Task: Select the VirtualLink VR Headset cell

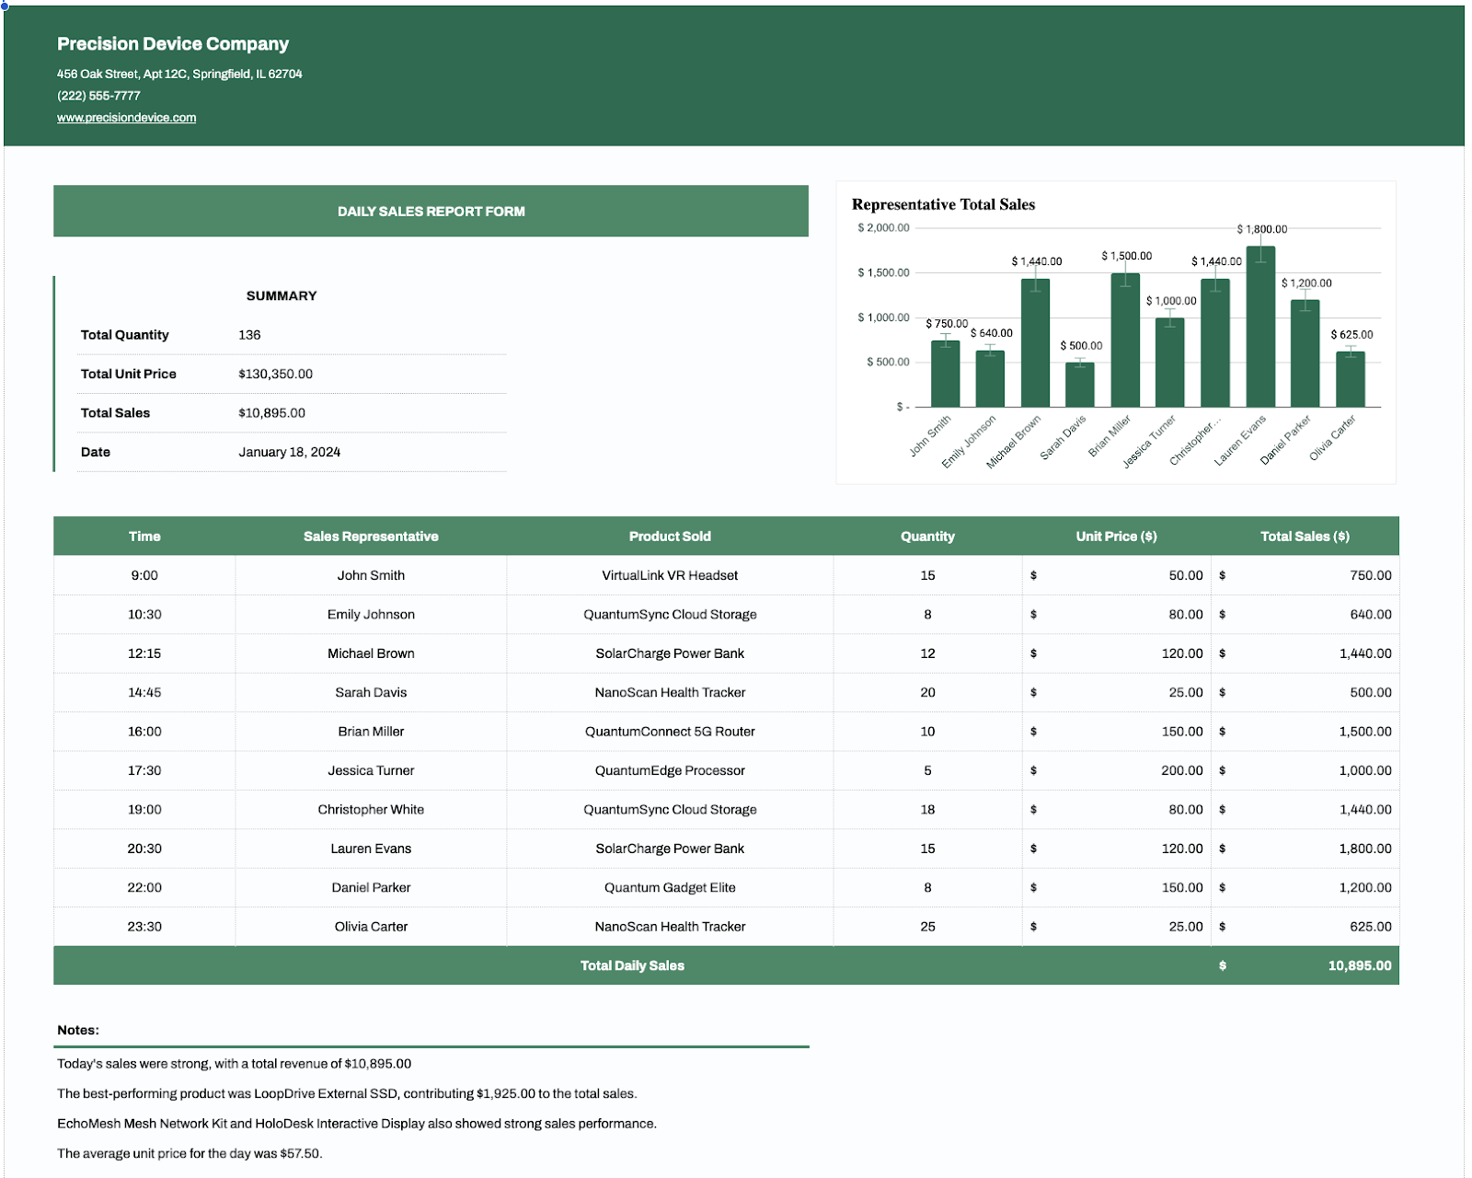Action: (x=670, y=574)
